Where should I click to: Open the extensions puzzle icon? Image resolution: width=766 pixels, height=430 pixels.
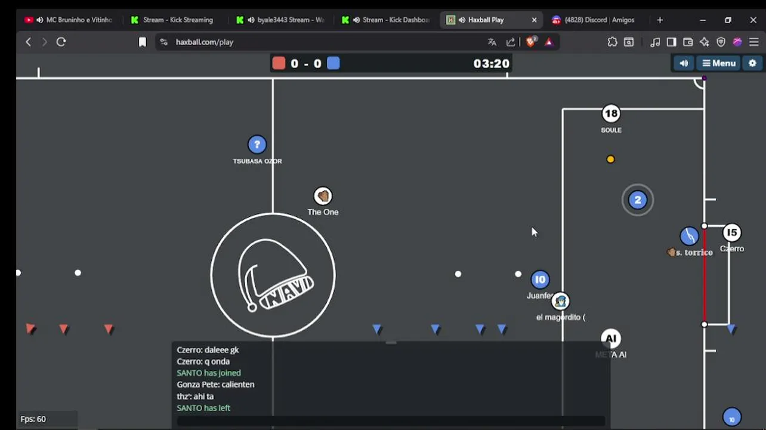612,42
